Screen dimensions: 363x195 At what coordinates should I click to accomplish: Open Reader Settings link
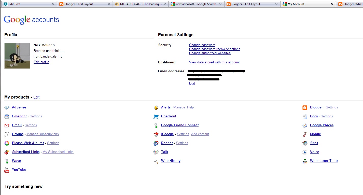coord(182,143)
